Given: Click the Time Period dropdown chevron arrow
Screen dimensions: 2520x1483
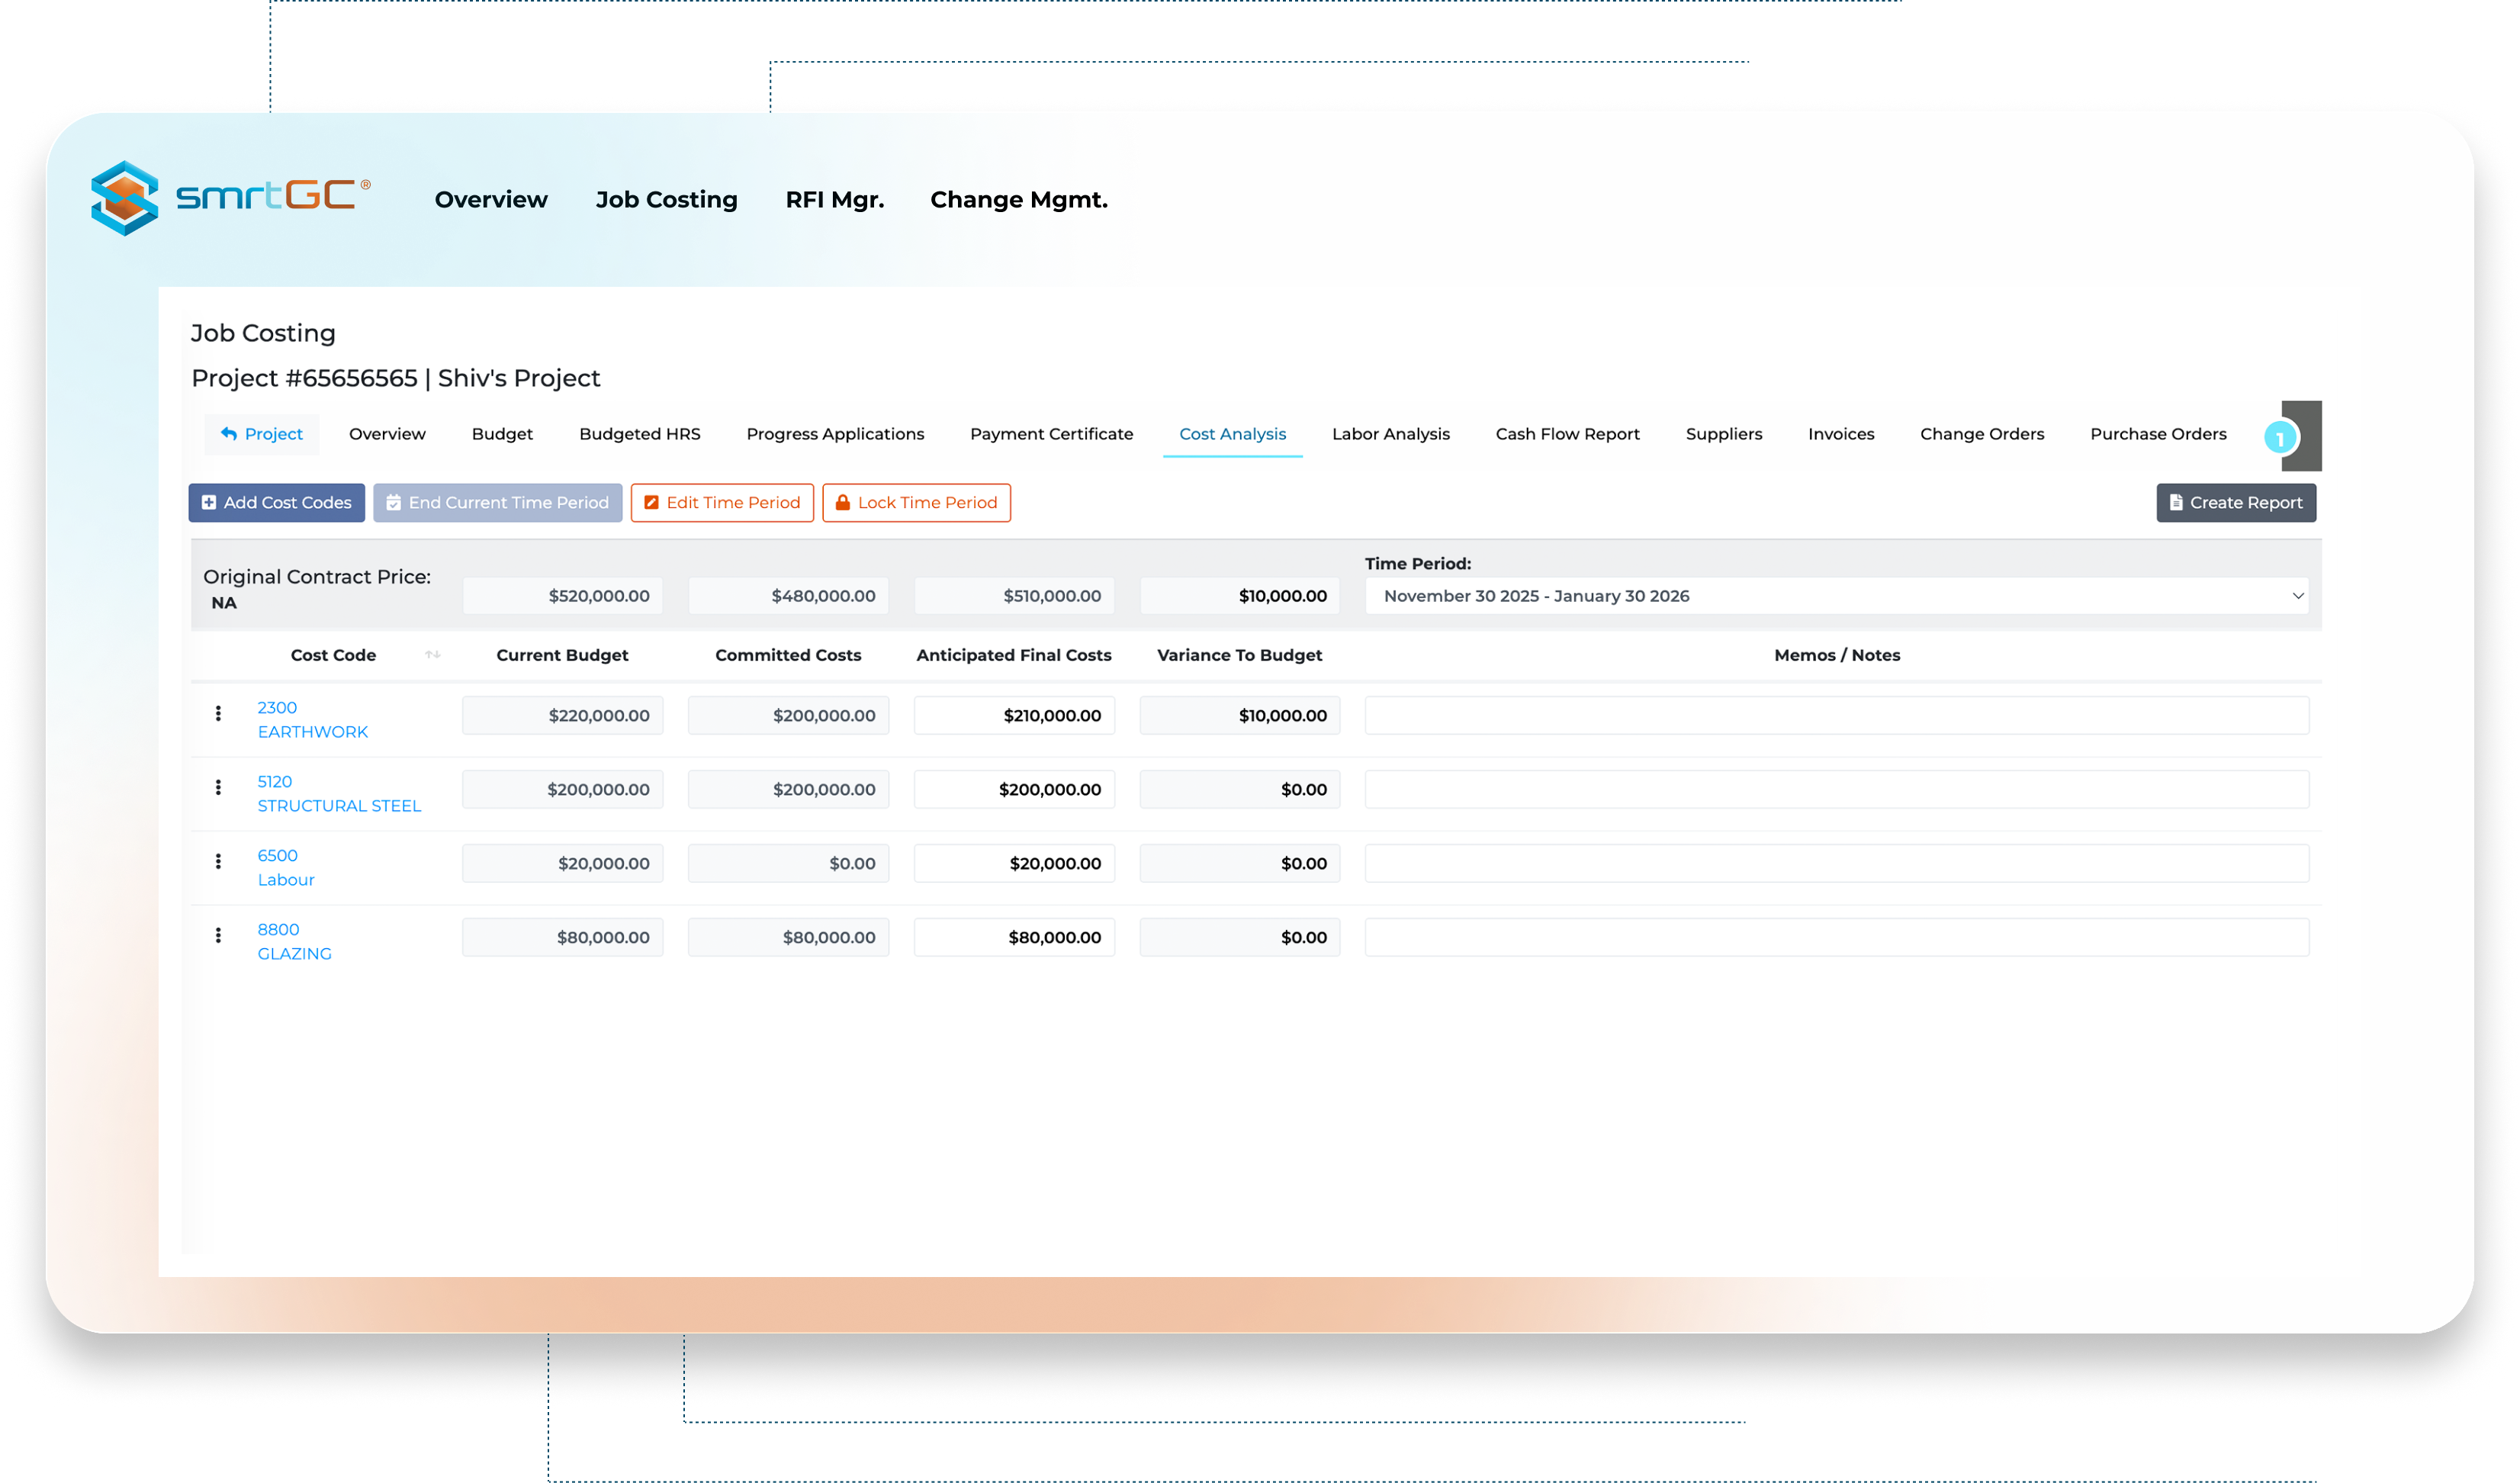Looking at the screenshot, I should click(2298, 596).
